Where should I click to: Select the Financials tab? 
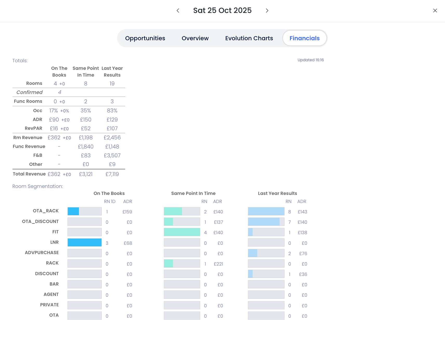304,38
